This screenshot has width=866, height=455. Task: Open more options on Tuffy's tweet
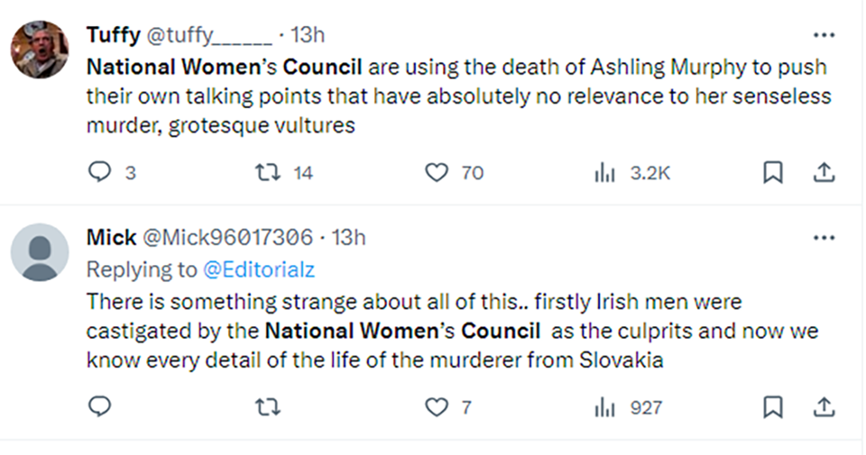(824, 35)
